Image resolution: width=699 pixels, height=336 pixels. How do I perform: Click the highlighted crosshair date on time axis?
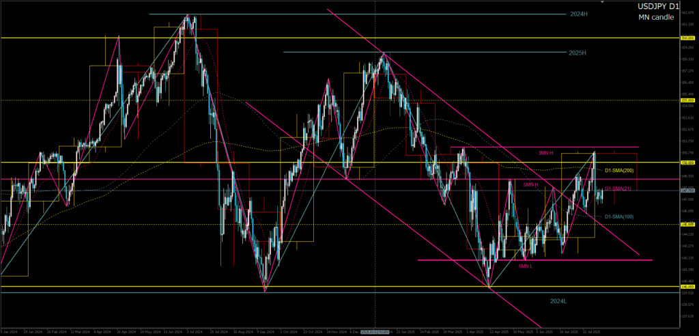pos(375,331)
